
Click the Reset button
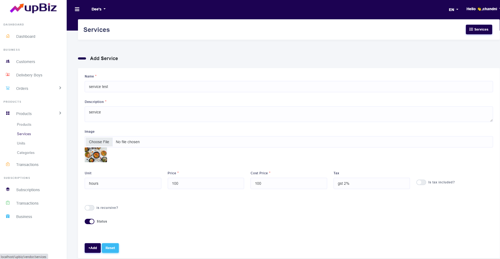pos(110,248)
